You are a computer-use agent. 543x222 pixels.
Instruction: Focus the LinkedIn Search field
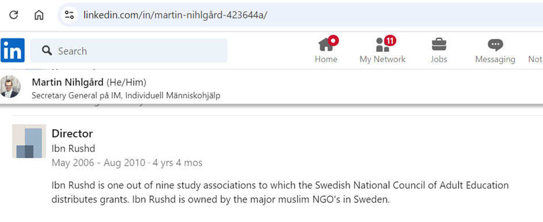click(x=129, y=51)
